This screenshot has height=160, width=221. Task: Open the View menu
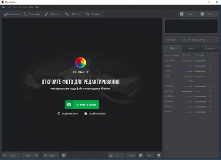pyautogui.click(x=31, y=7)
